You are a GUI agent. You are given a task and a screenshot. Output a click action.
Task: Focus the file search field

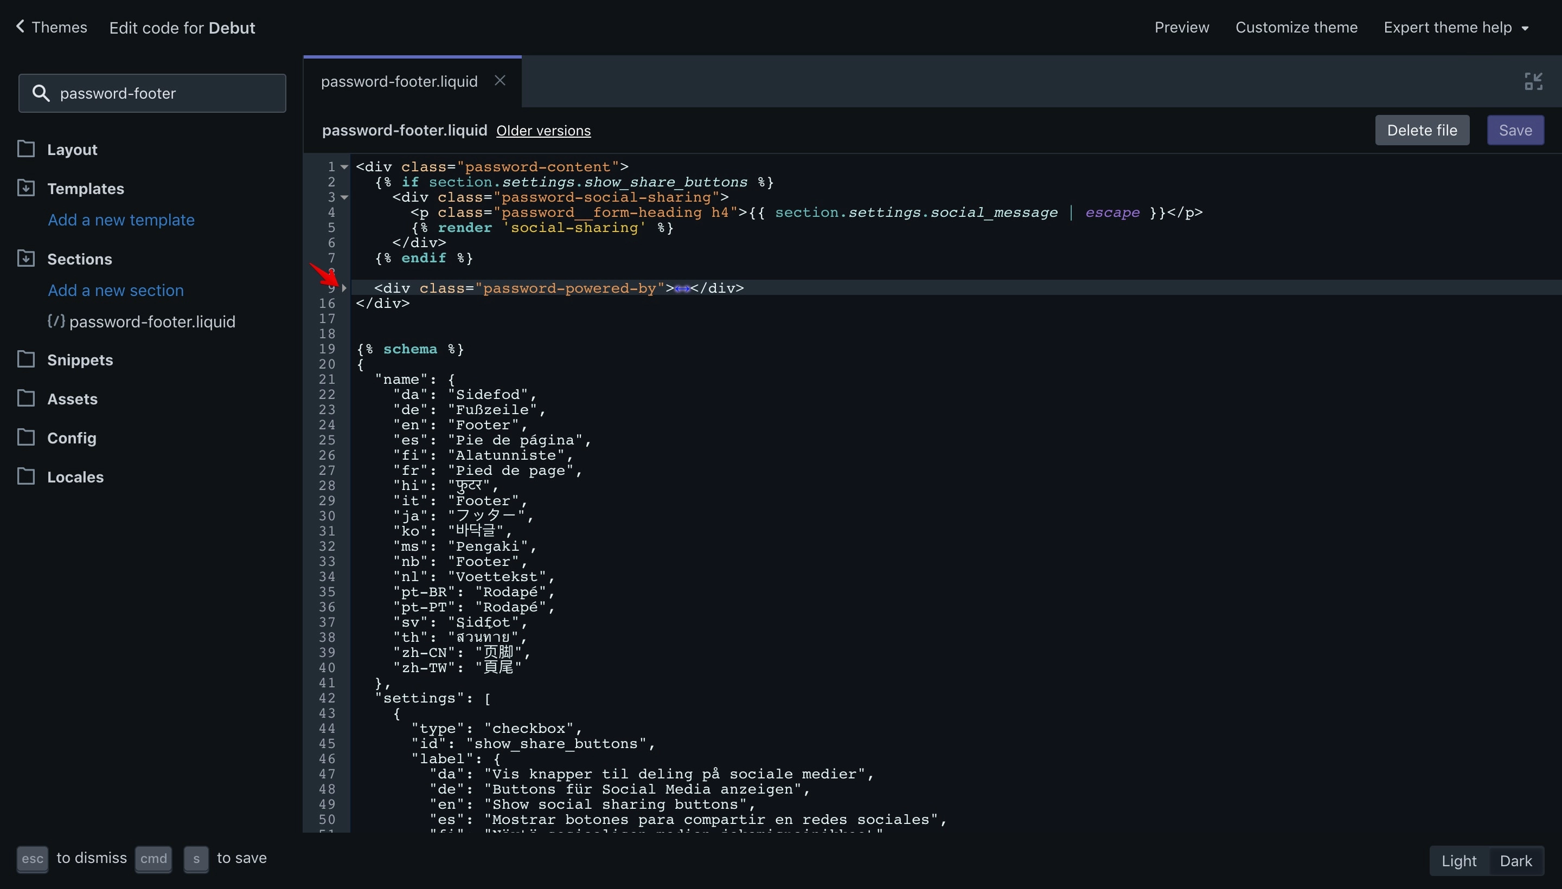pyautogui.click(x=152, y=93)
